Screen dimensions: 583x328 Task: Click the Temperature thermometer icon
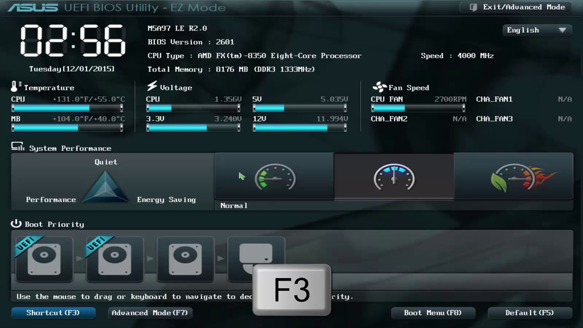16,87
